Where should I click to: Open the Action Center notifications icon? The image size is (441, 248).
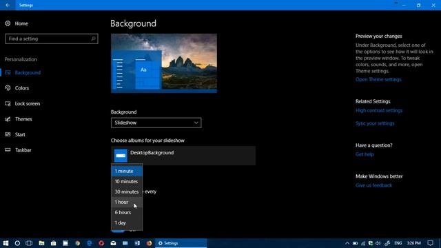tap(430, 243)
